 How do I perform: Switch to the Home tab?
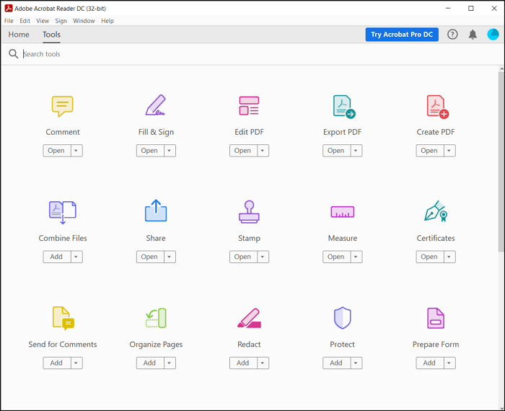pos(19,35)
